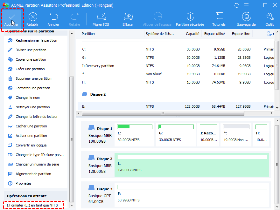Click Appliquer to commit pending operations
This screenshot has width=280, height=210.
click(11, 19)
